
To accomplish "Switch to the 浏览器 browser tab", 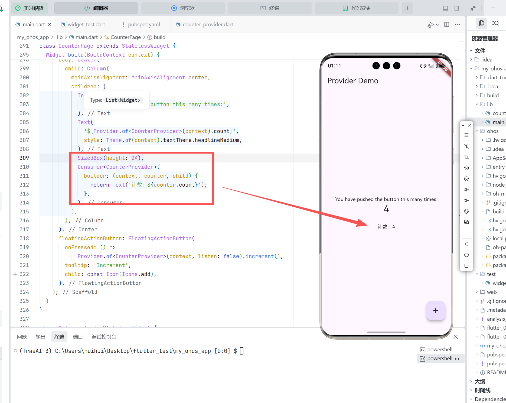I will 183,8.
